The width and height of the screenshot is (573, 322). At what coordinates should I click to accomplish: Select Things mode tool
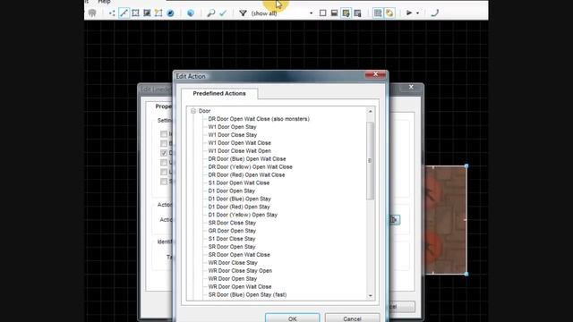(x=170, y=13)
